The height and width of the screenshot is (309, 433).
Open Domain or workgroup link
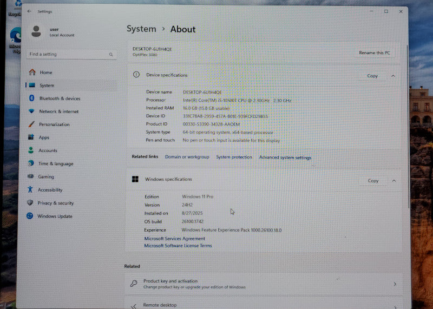coord(187,156)
